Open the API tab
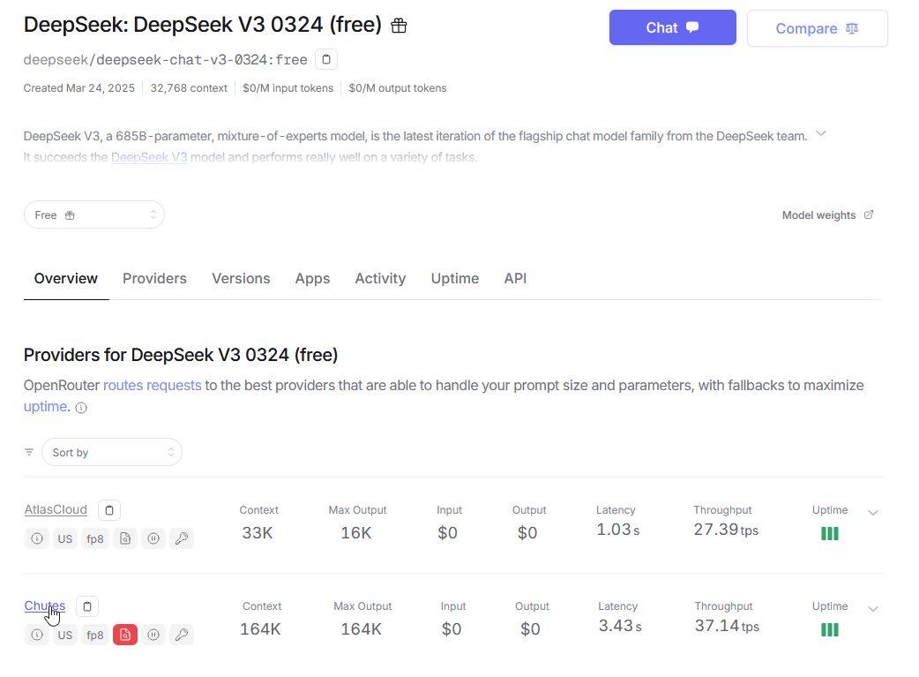This screenshot has width=919, height=677. point(515,278)
